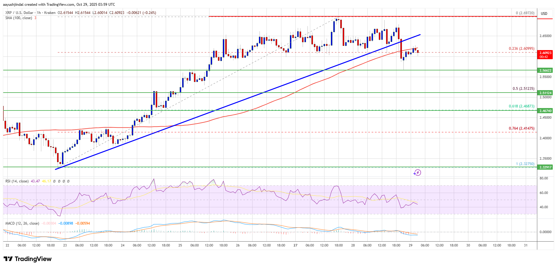
Task: Select the SMA (100, close) indicator legend
Action: pyautogui.click(x=19, y=18)
